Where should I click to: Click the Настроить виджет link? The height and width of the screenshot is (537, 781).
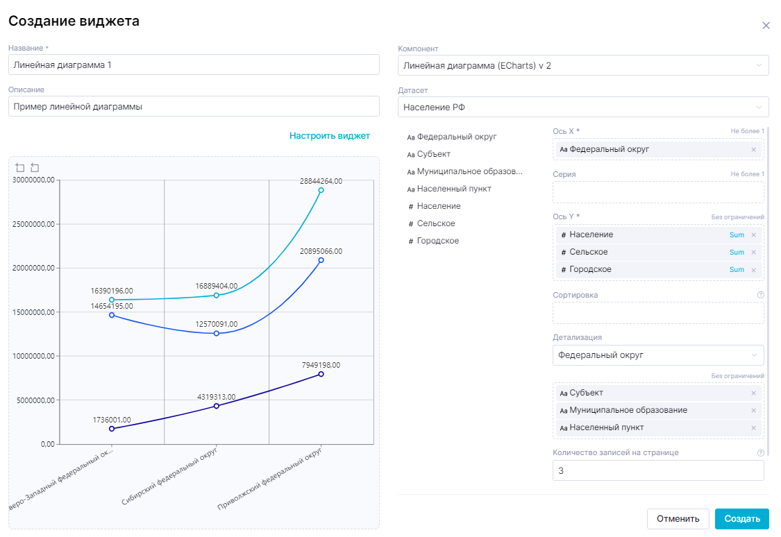329,136
